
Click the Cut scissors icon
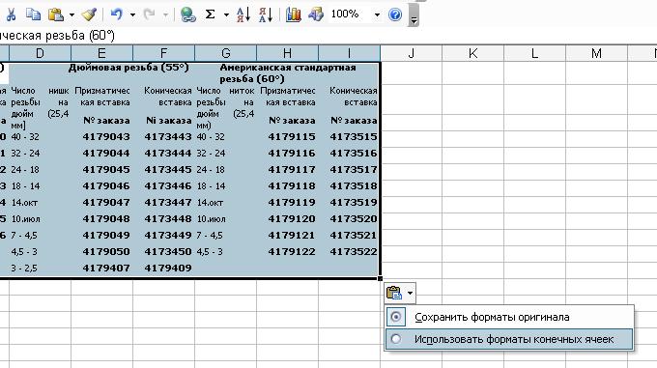(11, 14)
